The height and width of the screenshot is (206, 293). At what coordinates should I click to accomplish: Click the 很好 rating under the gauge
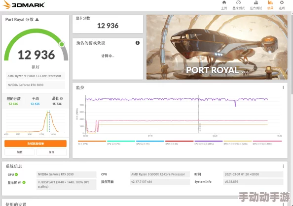(36, 67)
